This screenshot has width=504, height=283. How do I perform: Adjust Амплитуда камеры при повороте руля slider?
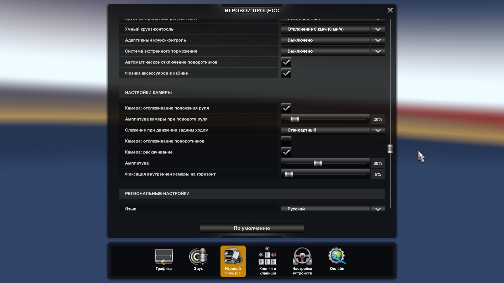pyautogui.click(x=295, y=119)
